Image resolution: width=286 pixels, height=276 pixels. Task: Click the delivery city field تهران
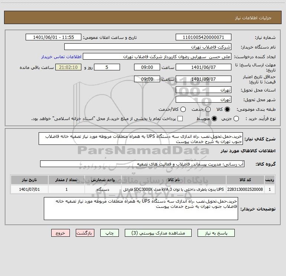click(x=204, y=100)
